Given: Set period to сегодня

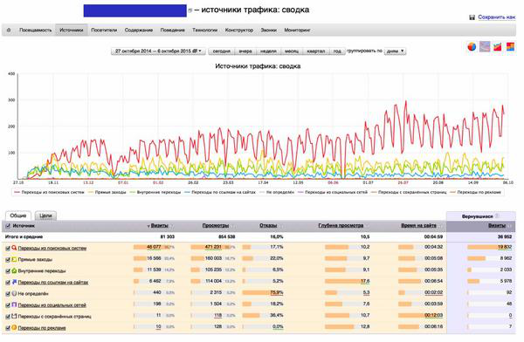Looking at the screenshot, I should (222, 51).
